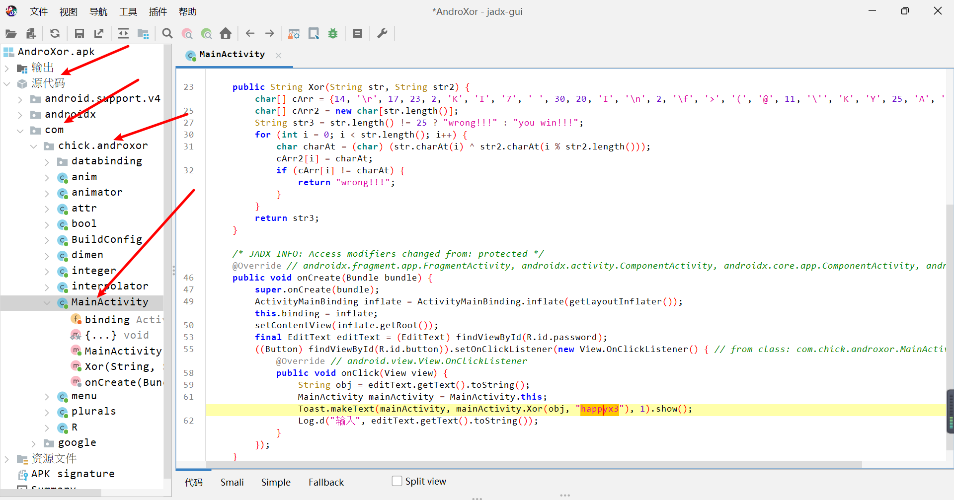Click the Export project icon
The image size is (954, 500).
tap(99, 34)
